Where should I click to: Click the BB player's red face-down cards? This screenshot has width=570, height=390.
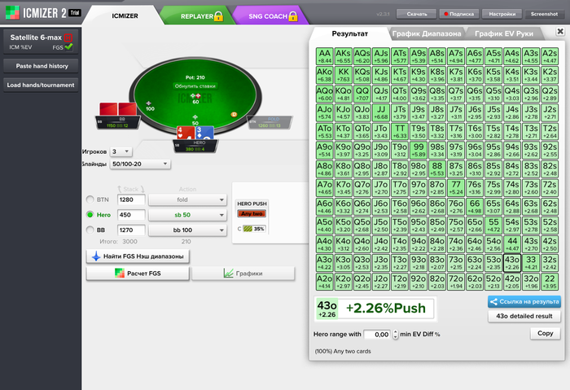pos(118,109)
